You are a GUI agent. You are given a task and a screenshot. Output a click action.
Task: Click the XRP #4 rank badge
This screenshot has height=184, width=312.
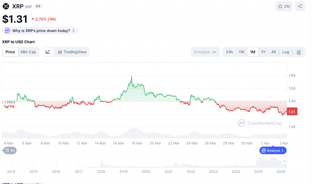(x=38, y=6)
